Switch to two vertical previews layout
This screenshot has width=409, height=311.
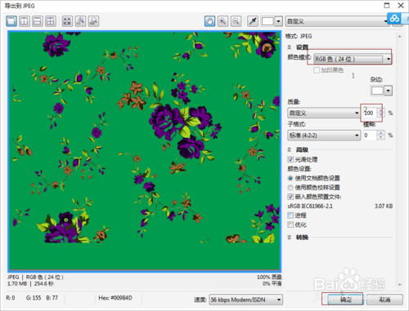coord(25,21)
